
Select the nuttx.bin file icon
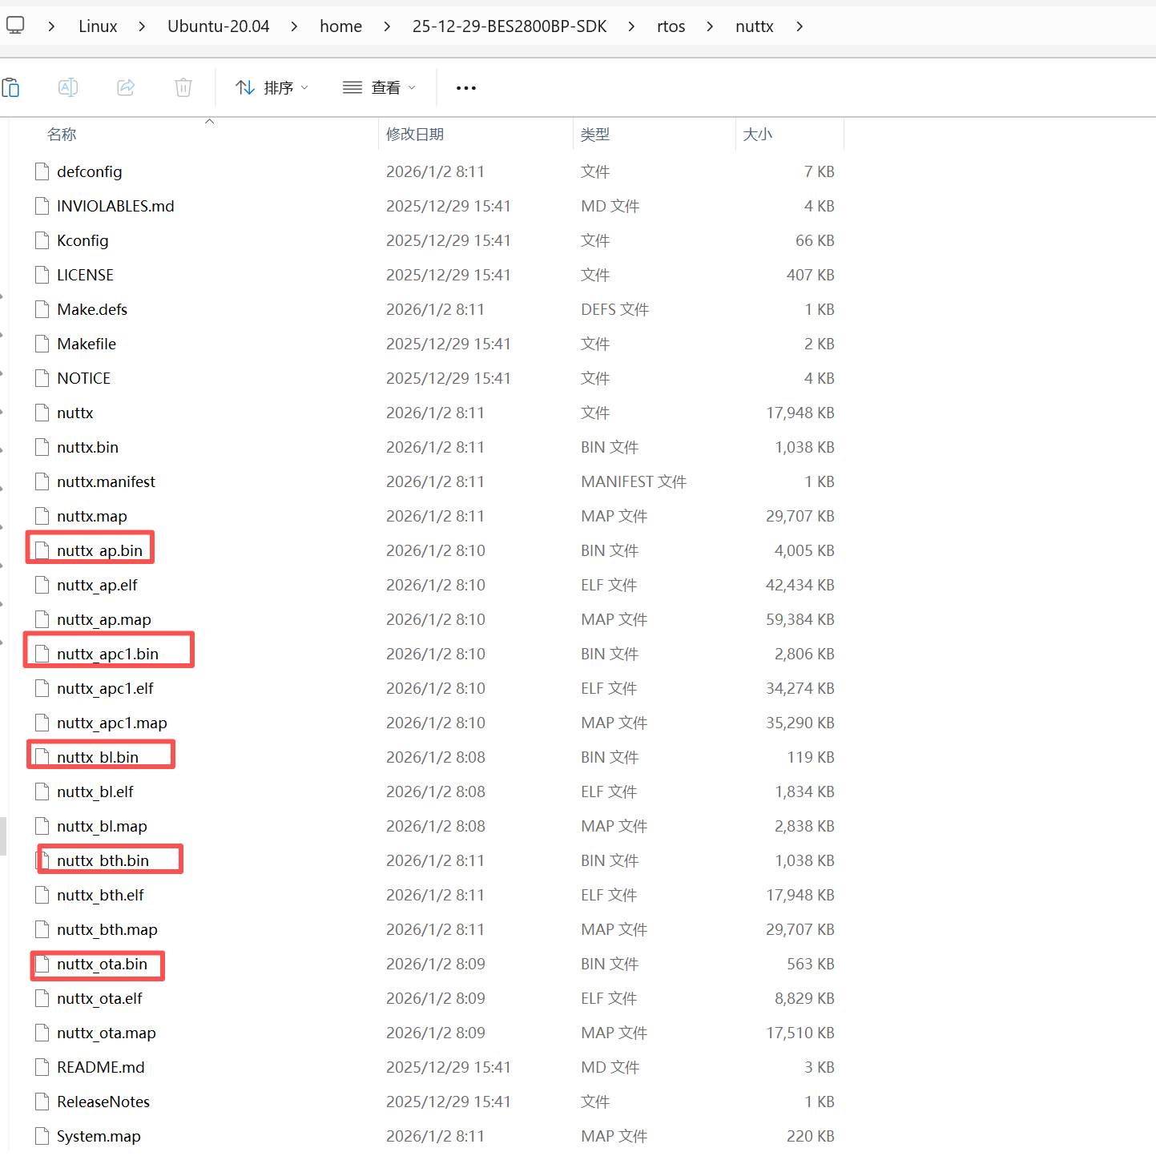[42, 447]
